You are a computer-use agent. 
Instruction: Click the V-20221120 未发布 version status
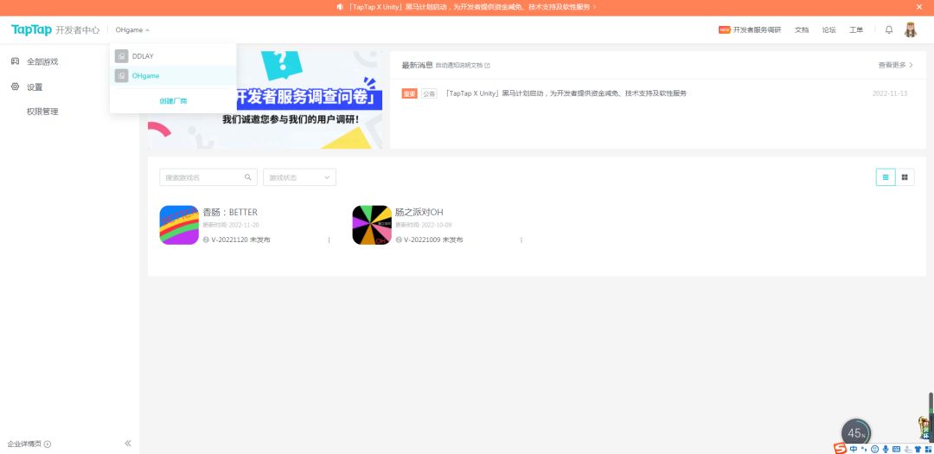(236, 240)
